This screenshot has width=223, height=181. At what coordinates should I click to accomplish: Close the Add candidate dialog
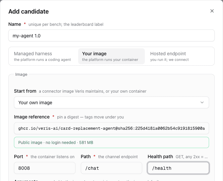(212, 11)
